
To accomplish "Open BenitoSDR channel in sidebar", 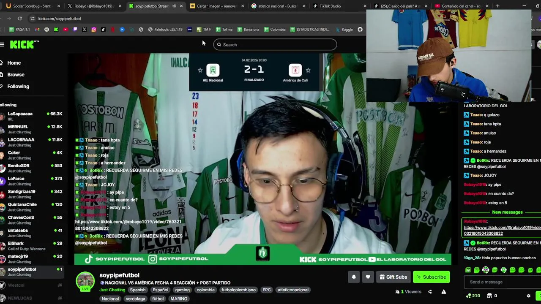I will (x=32, y=168).
